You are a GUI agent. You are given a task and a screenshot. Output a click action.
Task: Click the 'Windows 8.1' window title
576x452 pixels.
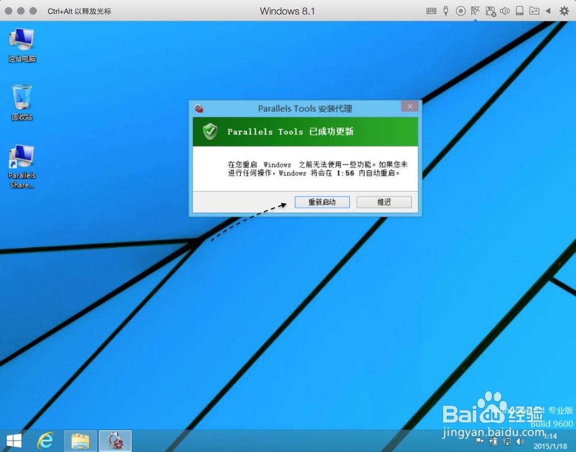(x=287, y=12)
